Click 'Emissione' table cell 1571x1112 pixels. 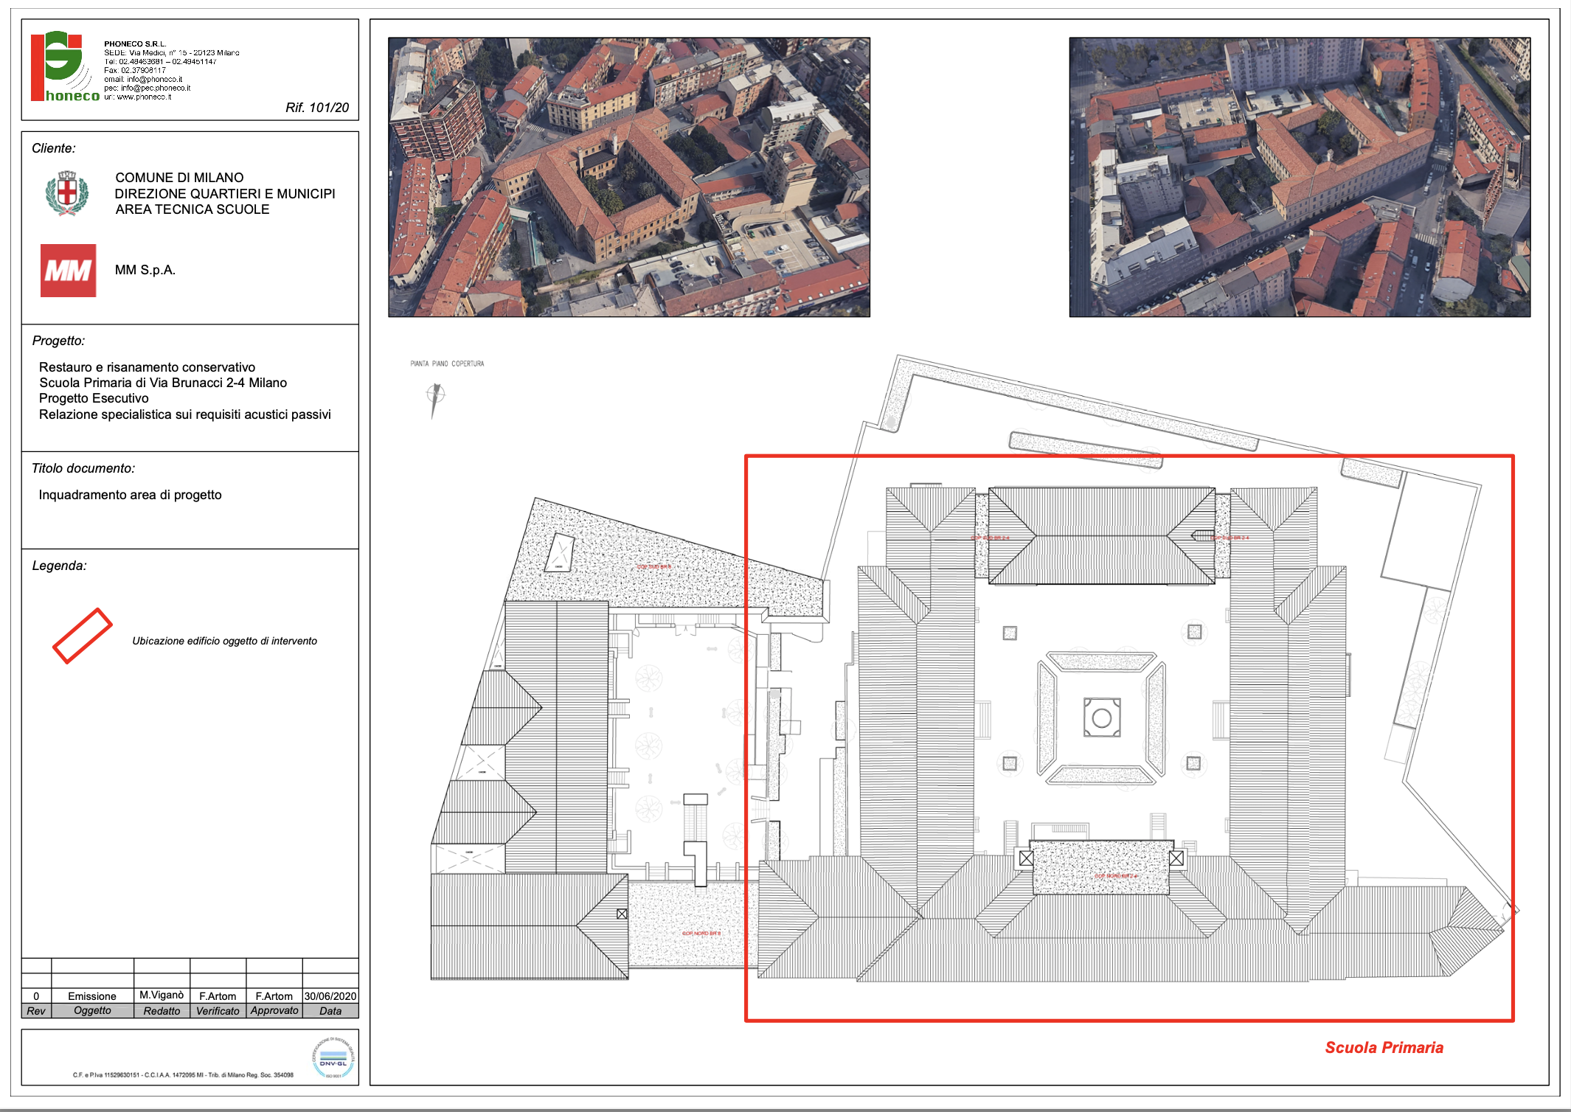(92, 996)
